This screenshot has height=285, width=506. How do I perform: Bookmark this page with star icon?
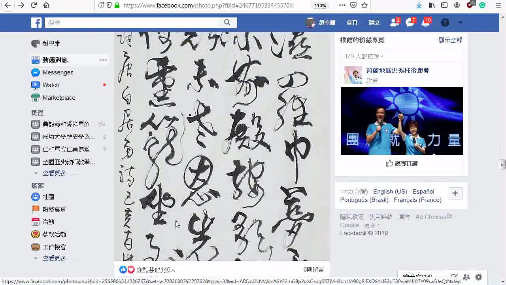(364, 5)
